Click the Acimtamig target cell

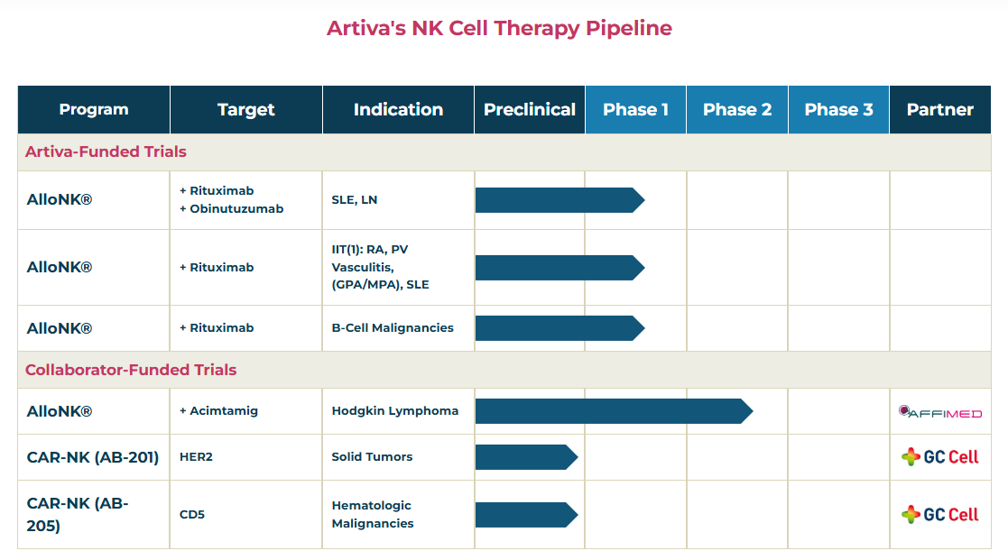(x=218, y=411)
